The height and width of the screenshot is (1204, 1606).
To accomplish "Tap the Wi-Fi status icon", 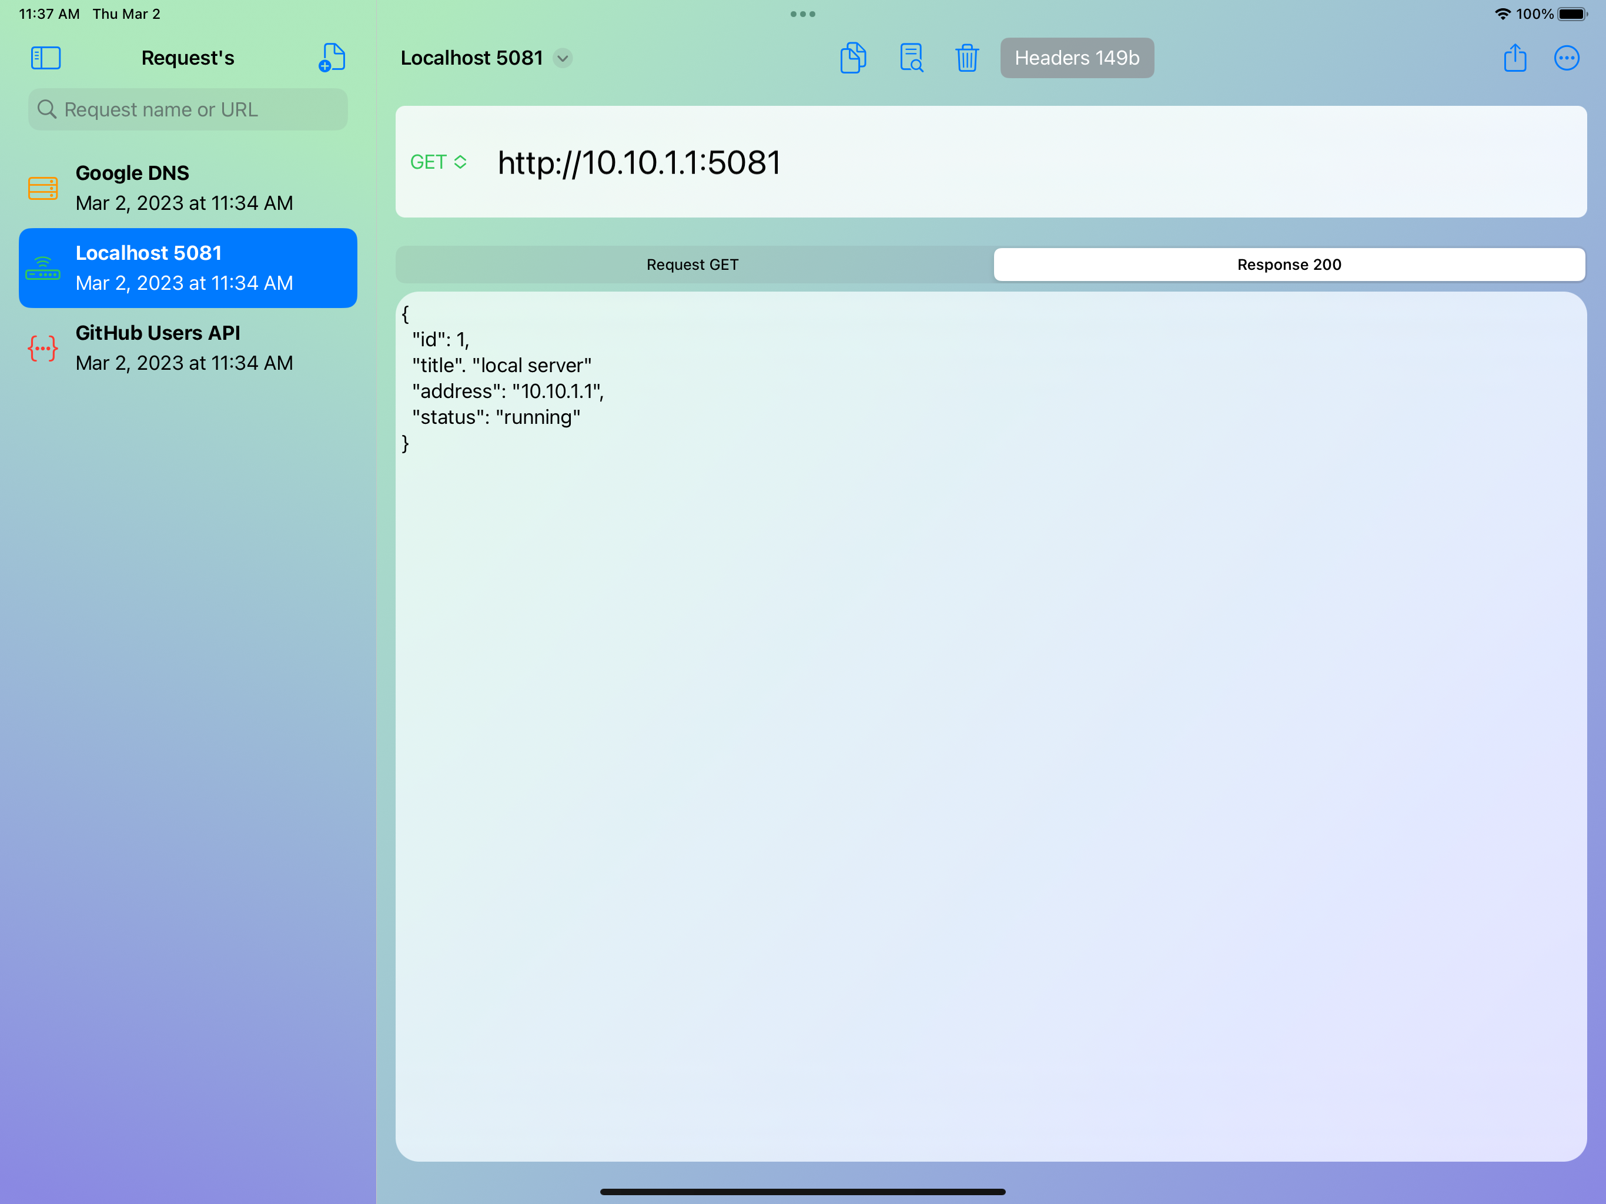I will (1502, 14).
